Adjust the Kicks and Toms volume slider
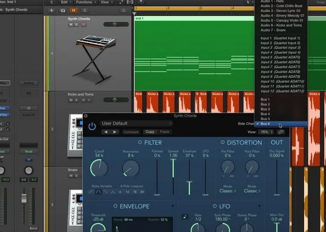This screenshot has height=232, width=326. (116, 100)
